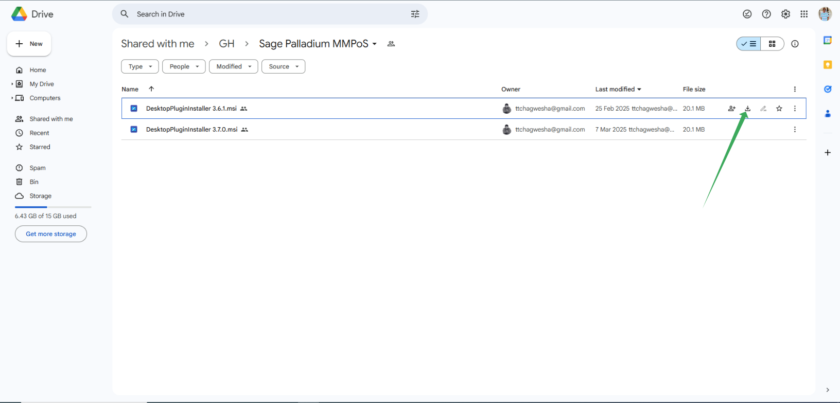Open Spam in sidebar

click(x=37, y=168)
